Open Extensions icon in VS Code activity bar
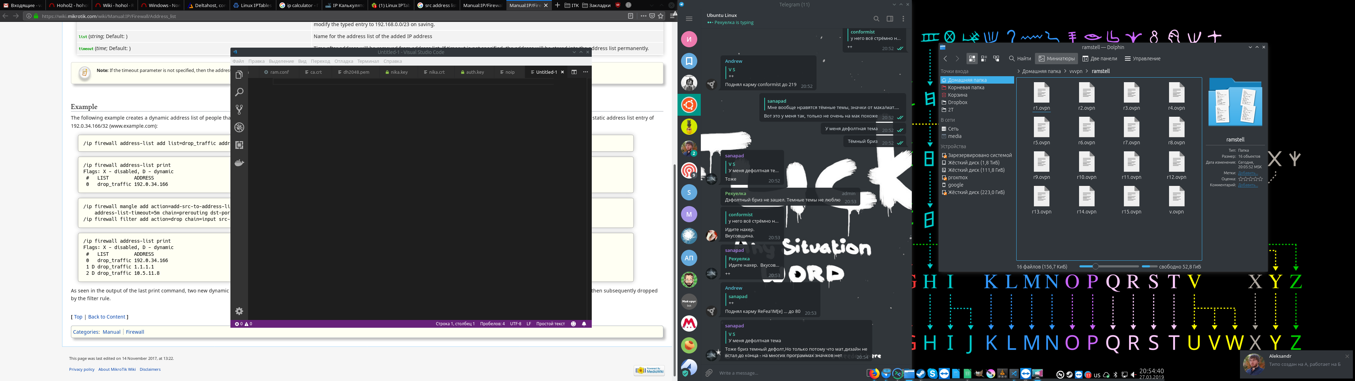Screen dimensions: 1355x381 (x=239, y=145)
